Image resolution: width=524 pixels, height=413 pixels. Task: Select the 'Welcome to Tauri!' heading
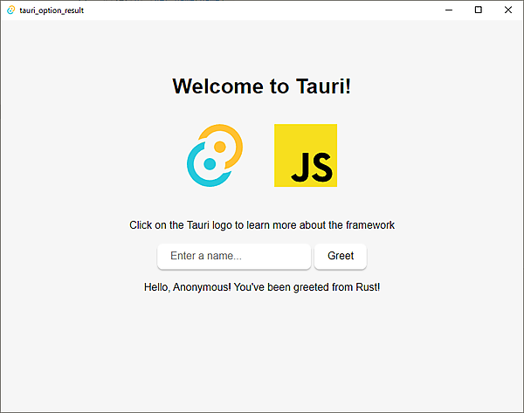tap(262, 86)
